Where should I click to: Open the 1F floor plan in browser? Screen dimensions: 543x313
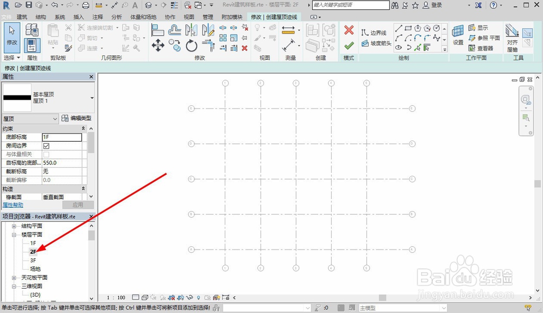33,243
